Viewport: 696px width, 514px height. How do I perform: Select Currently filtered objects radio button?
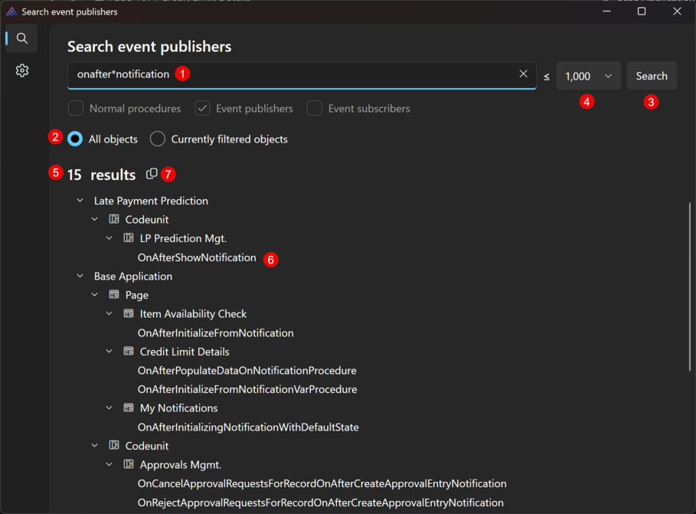click(158, 139)
